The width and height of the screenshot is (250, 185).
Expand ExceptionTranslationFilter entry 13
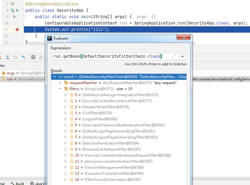65,174
